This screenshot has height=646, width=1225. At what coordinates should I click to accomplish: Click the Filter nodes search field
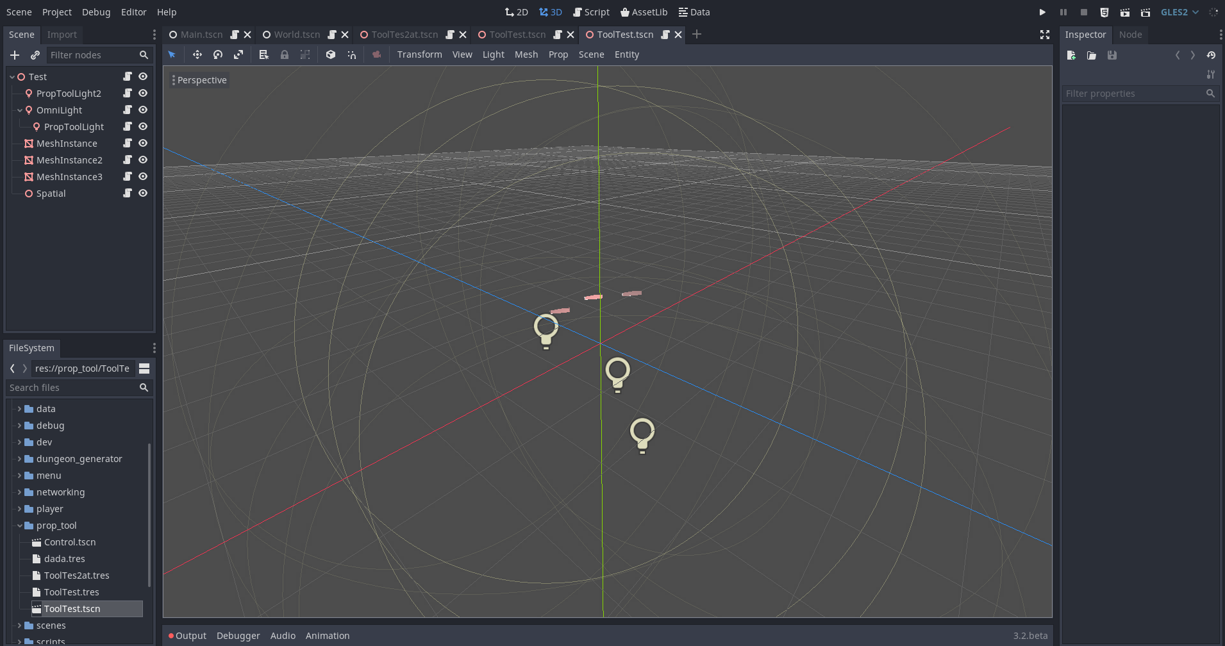pyautogui.click(x=99, y=55)
